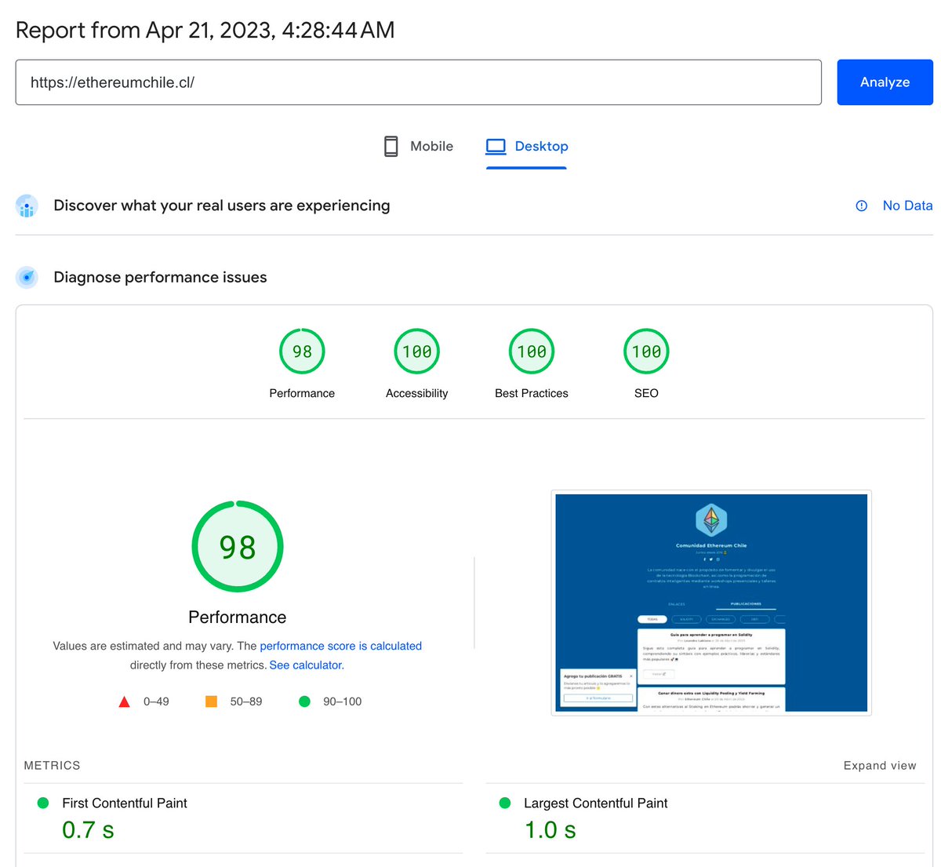This screenshot has width=941, height=867.
Task: Select the SEO 100 score gauge
Action: point(646,352)
